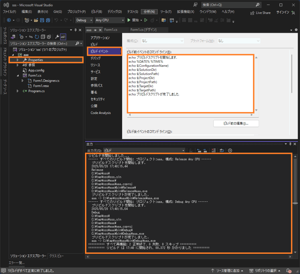The image size is (300, 274).
Task: Open the Debug configuration dropdown
Action: click(x=84, y=20)
